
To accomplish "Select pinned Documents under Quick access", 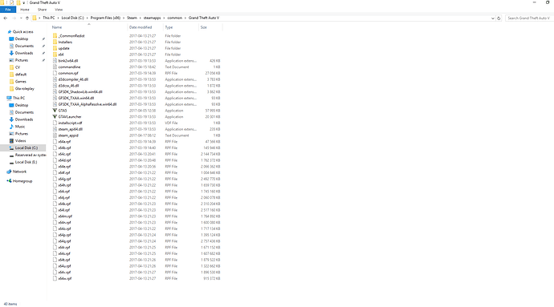I will click(24, 46).
